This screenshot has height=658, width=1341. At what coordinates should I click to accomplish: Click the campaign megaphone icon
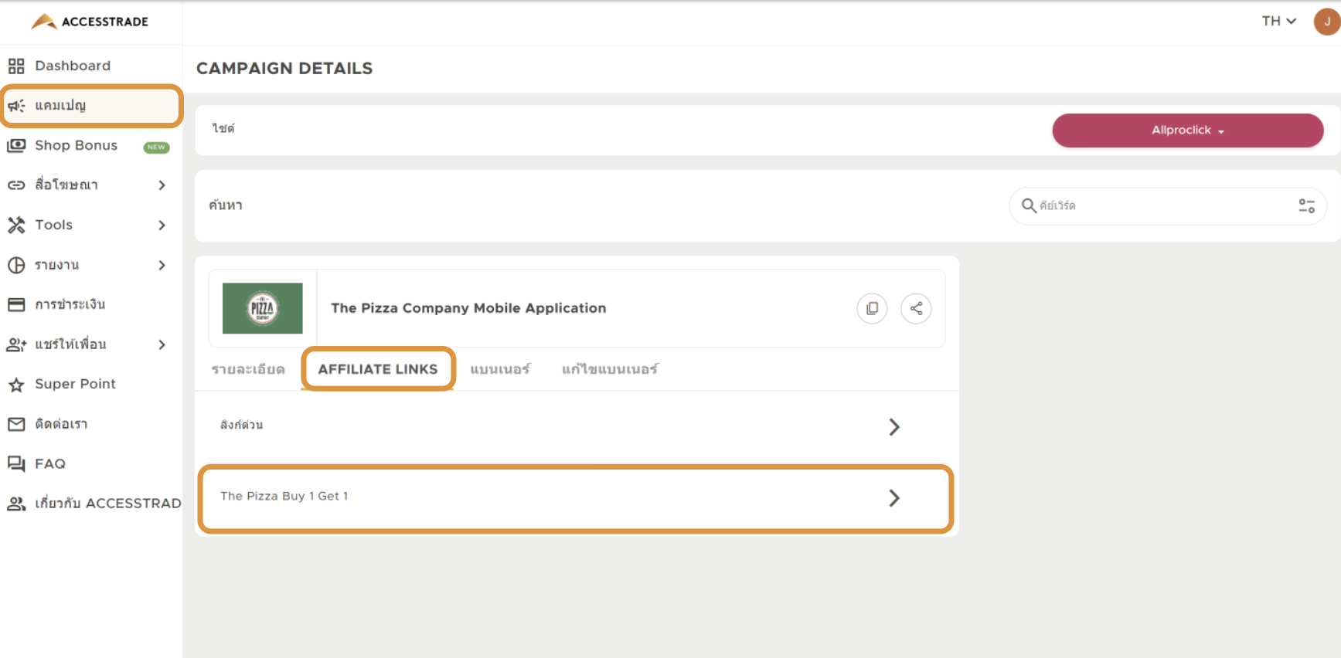(x=16, y=106)
